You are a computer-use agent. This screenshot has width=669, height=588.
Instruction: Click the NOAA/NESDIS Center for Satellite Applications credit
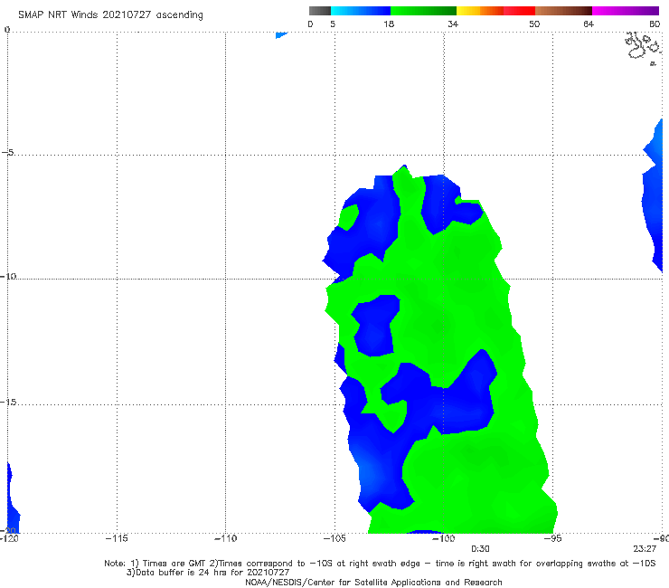click(x=373, y=582)
